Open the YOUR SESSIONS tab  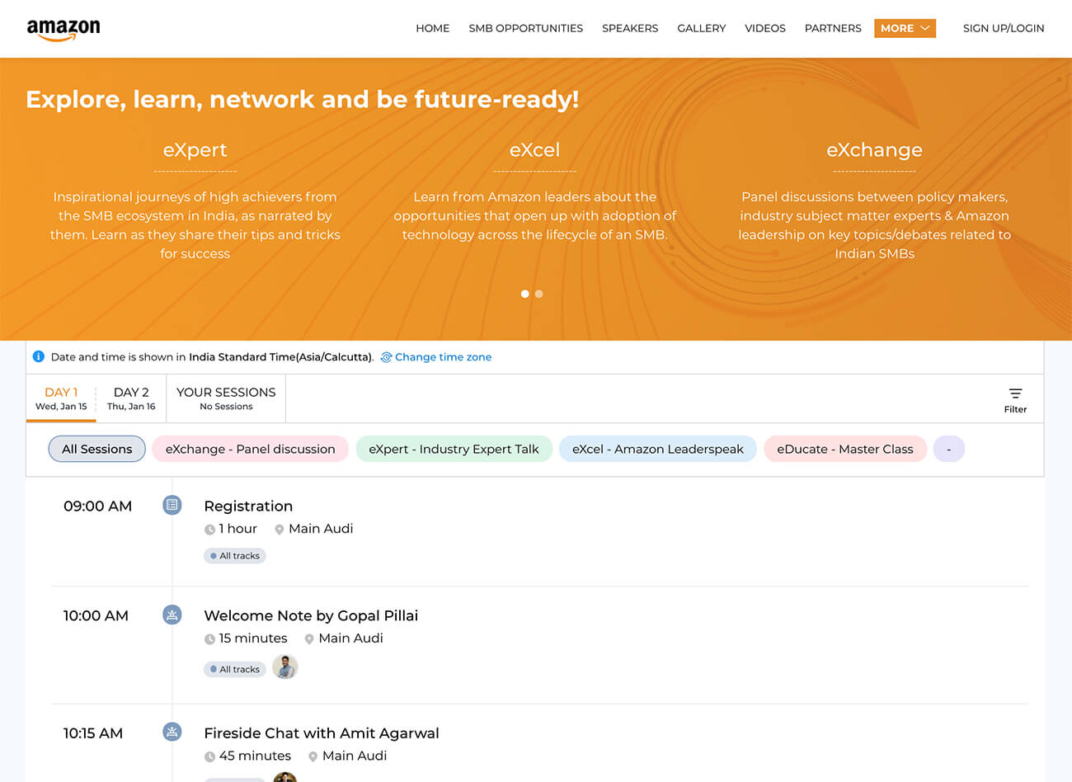(226, 398)
